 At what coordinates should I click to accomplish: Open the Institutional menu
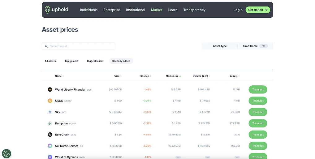136,10
